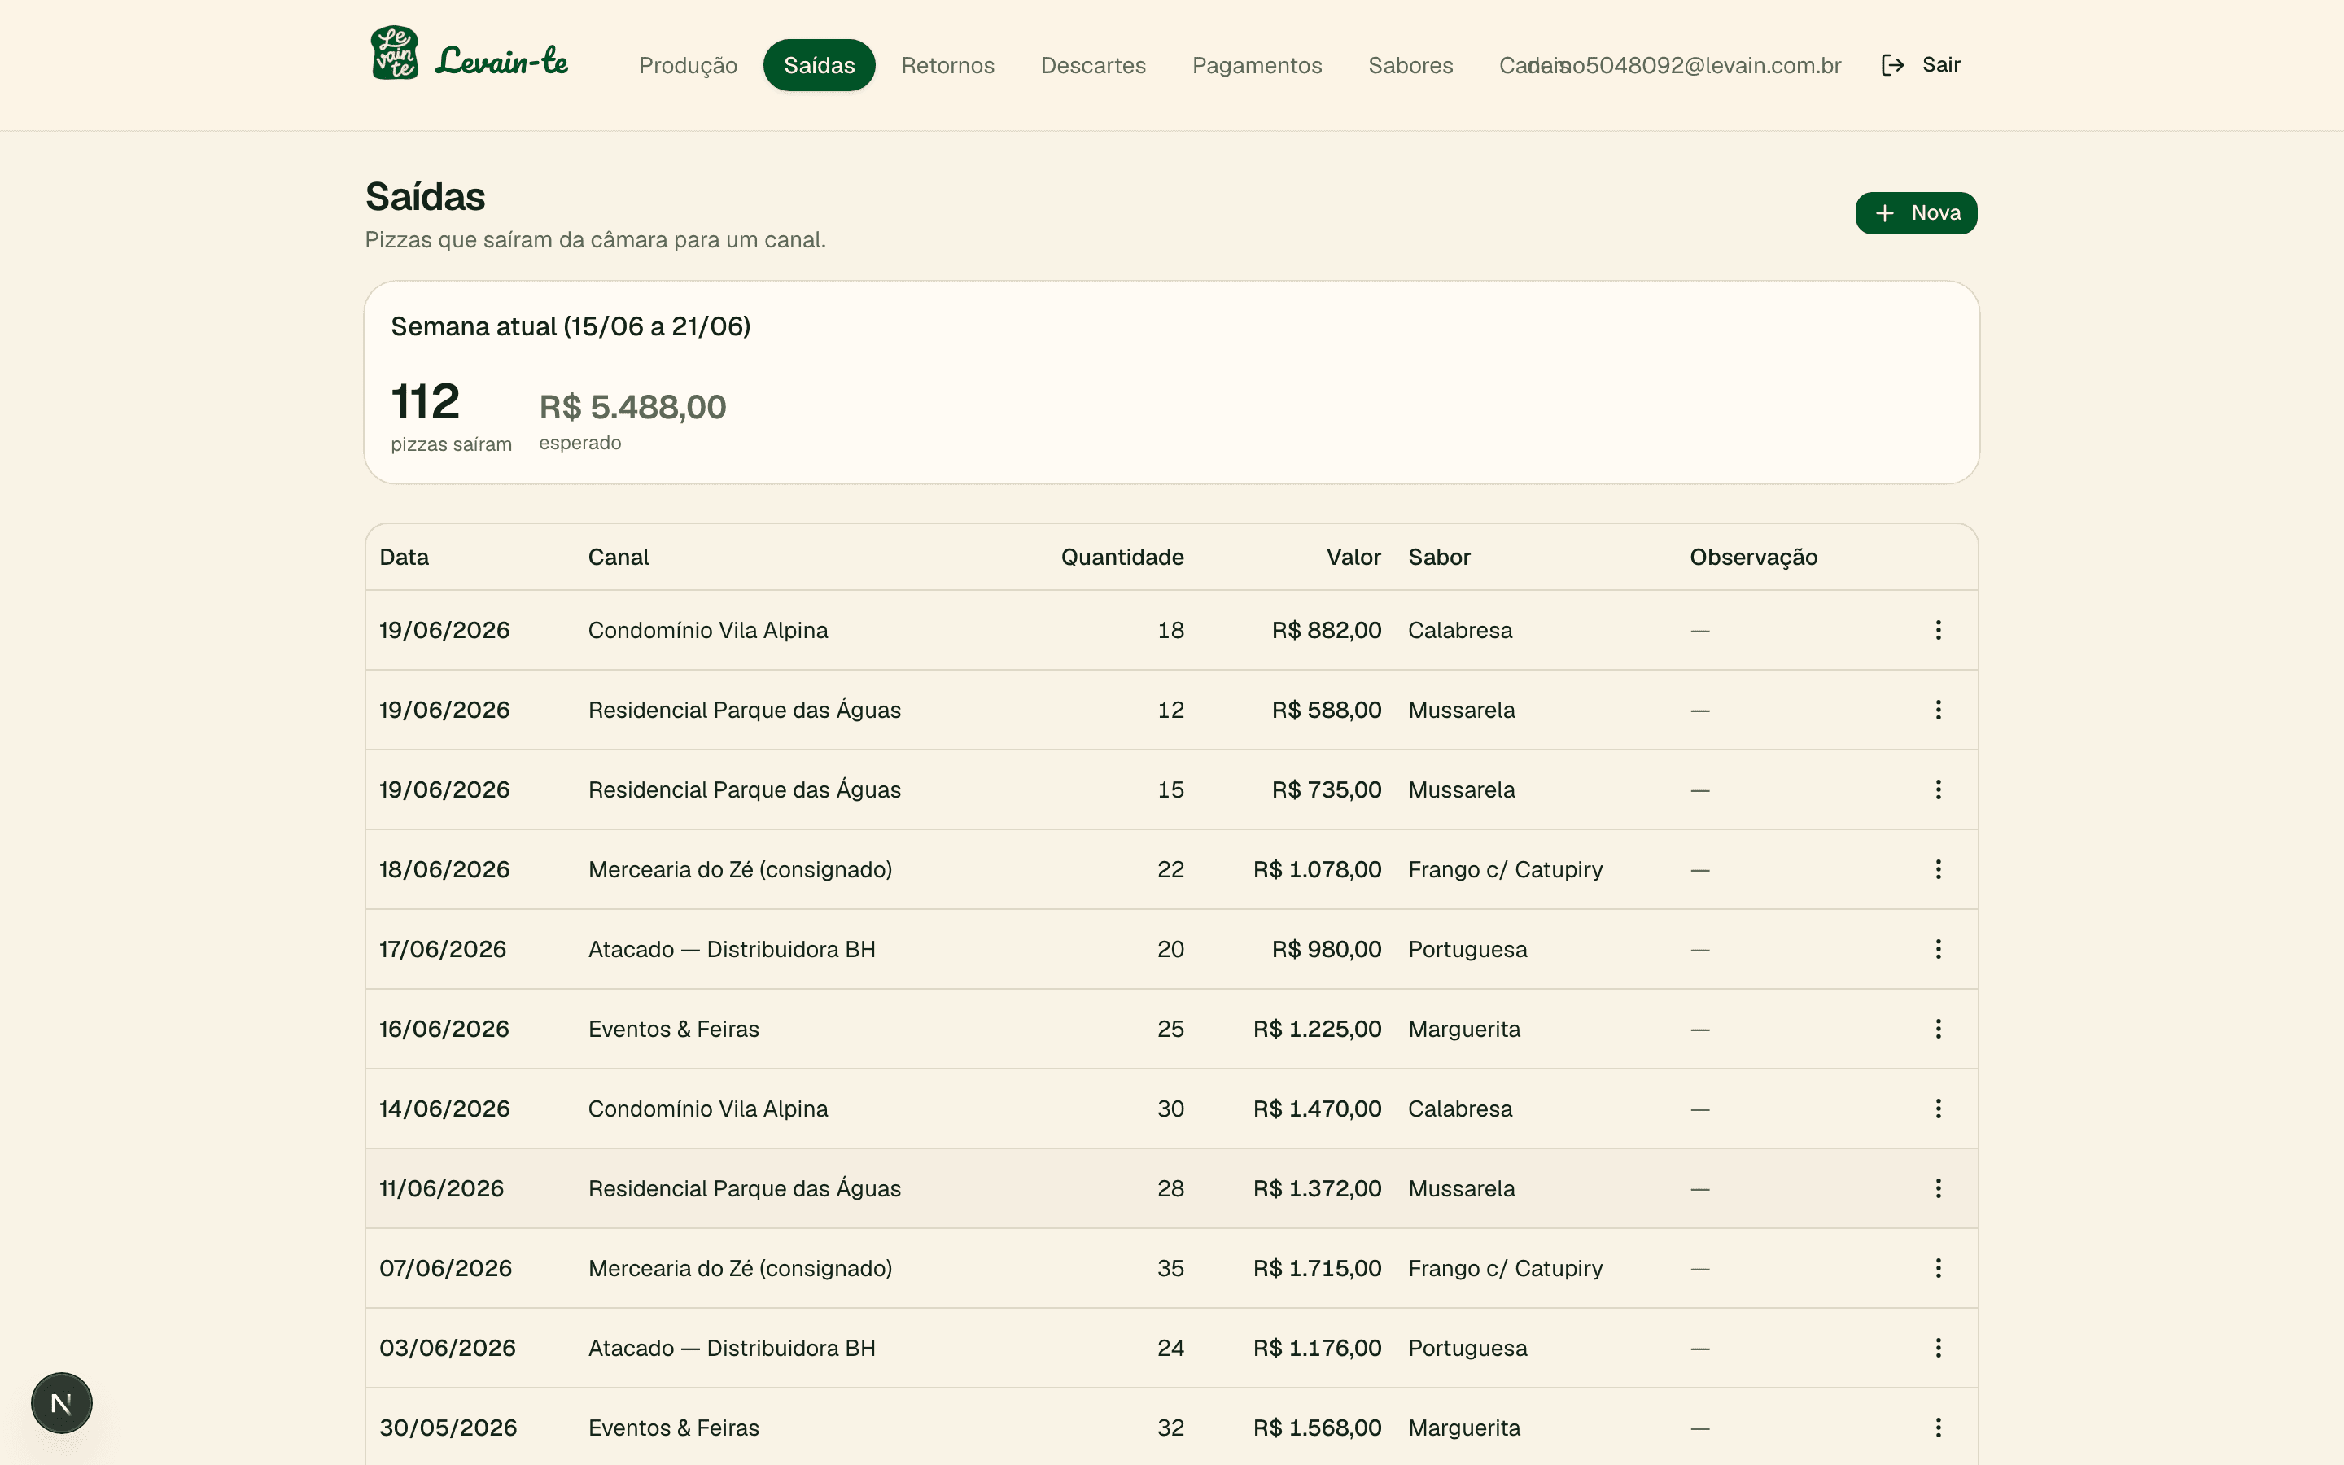2344x1465 pixels.
Task: Open row menu for Frango 1.078,00 entry
Action: (1938, 869)
